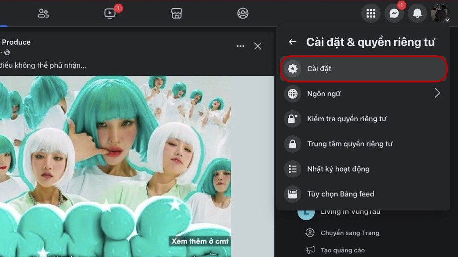Click the public globe icon under Produce
Image resolution: width=458 pixels, height=257 pixels.
[x=7, y=52]
